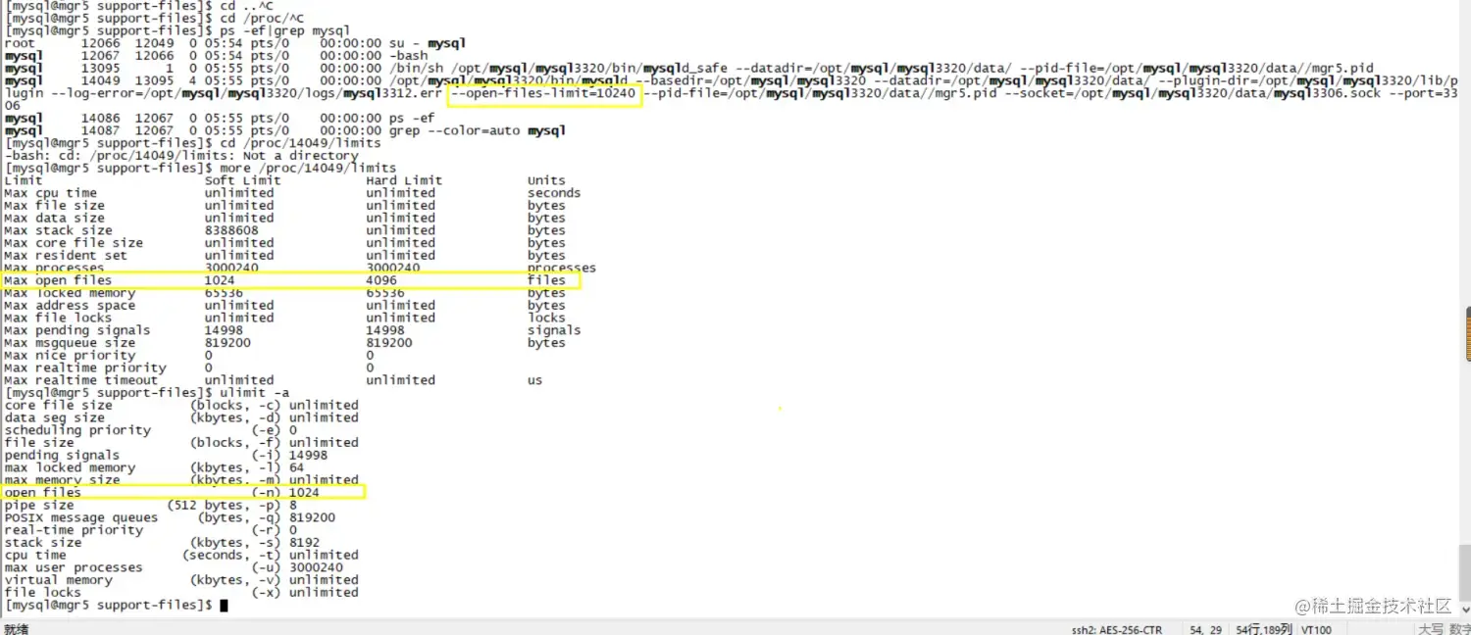Click the 'data seg size' ulimit row

point(181,417)
